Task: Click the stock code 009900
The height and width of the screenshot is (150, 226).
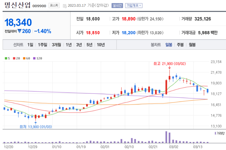Action: (x=39, y=6)
